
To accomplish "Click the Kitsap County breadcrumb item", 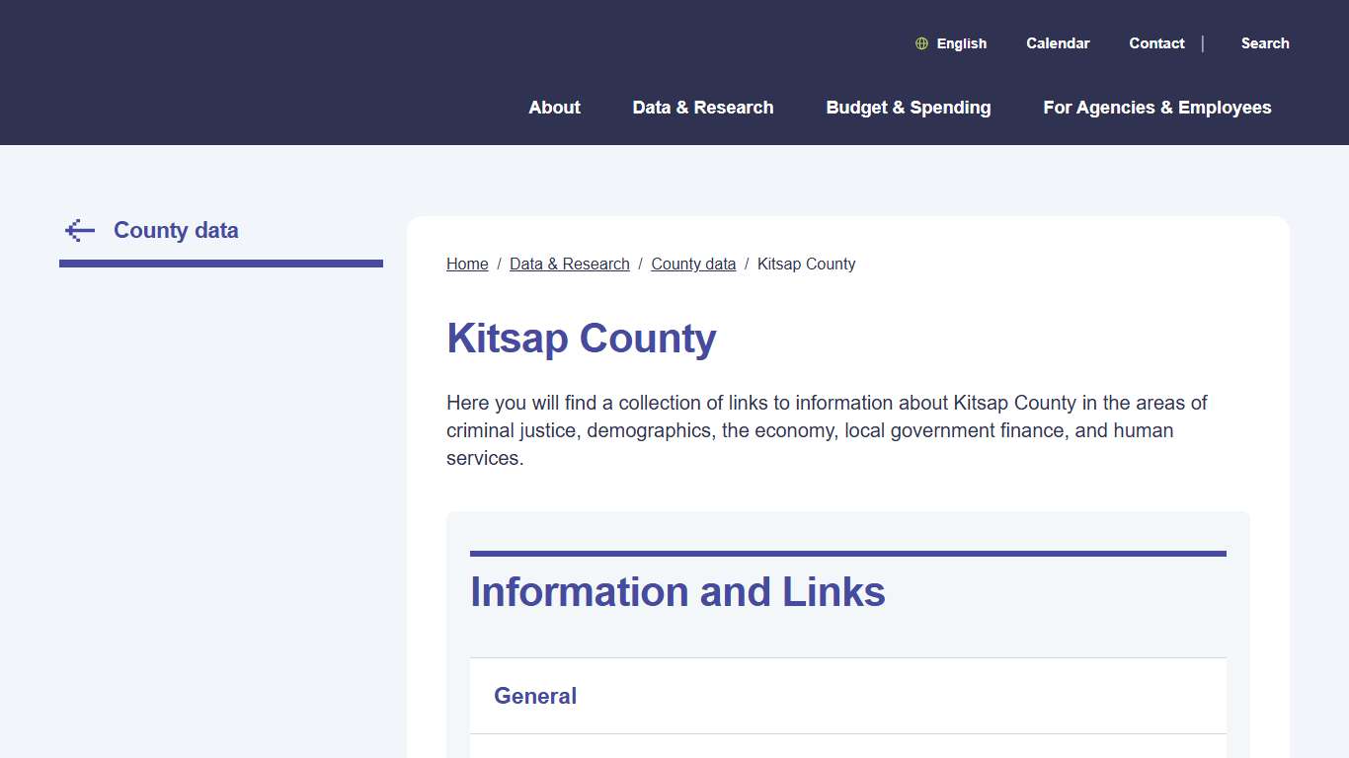I will coord(807,264).
